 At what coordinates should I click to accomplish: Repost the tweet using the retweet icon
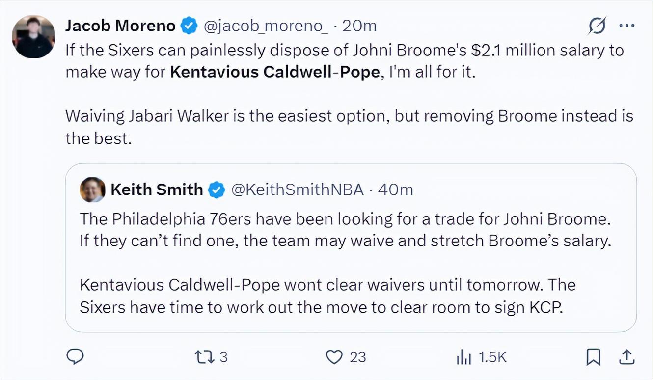203,357
